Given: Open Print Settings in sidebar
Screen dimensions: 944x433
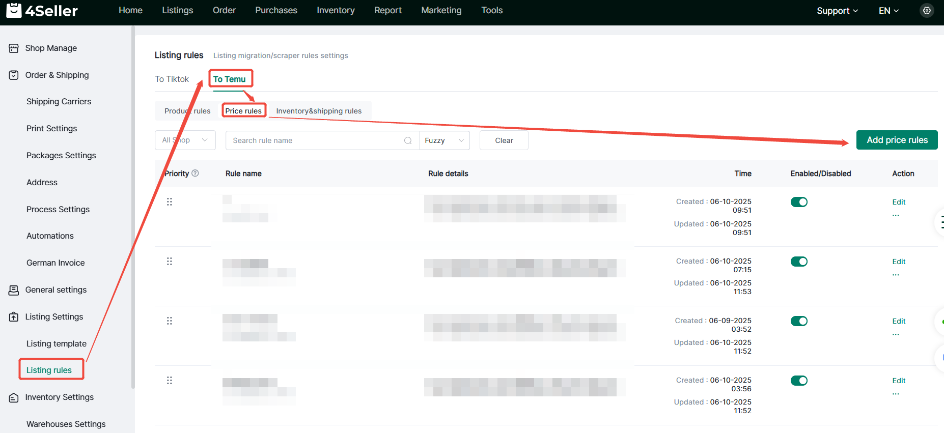Looking at the screenshot, I should click(52, 129).
